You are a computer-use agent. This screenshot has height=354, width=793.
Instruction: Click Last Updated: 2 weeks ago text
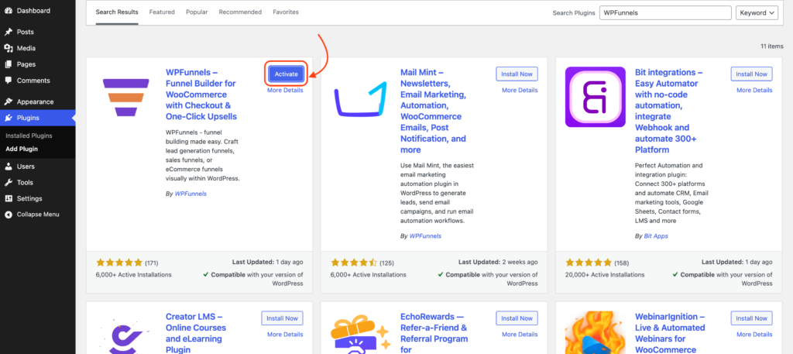click(498, 263)
